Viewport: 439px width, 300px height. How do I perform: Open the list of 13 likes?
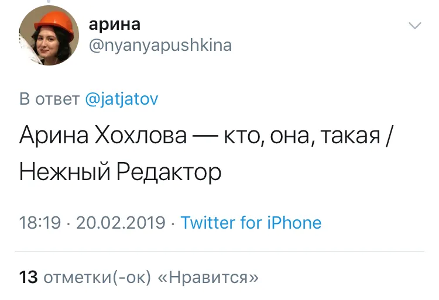(x=28, y=277)
